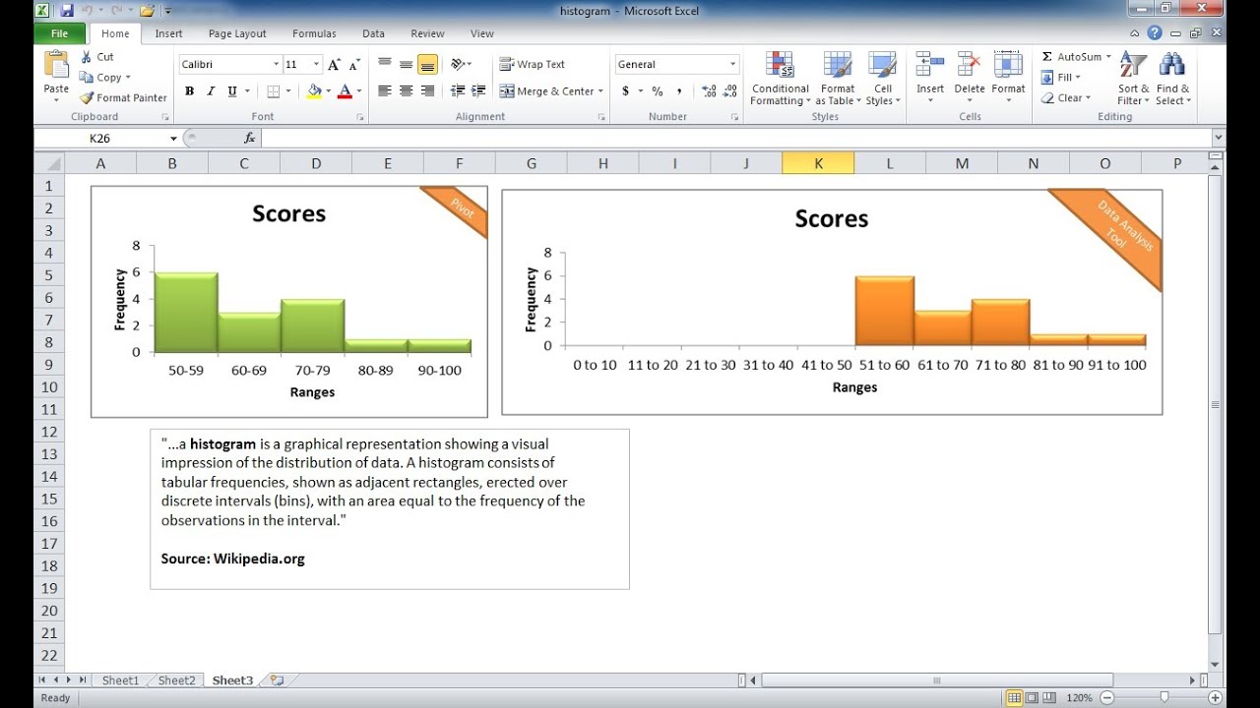
Task: Click Decrease Indent icon
Action: click(458, 91)
